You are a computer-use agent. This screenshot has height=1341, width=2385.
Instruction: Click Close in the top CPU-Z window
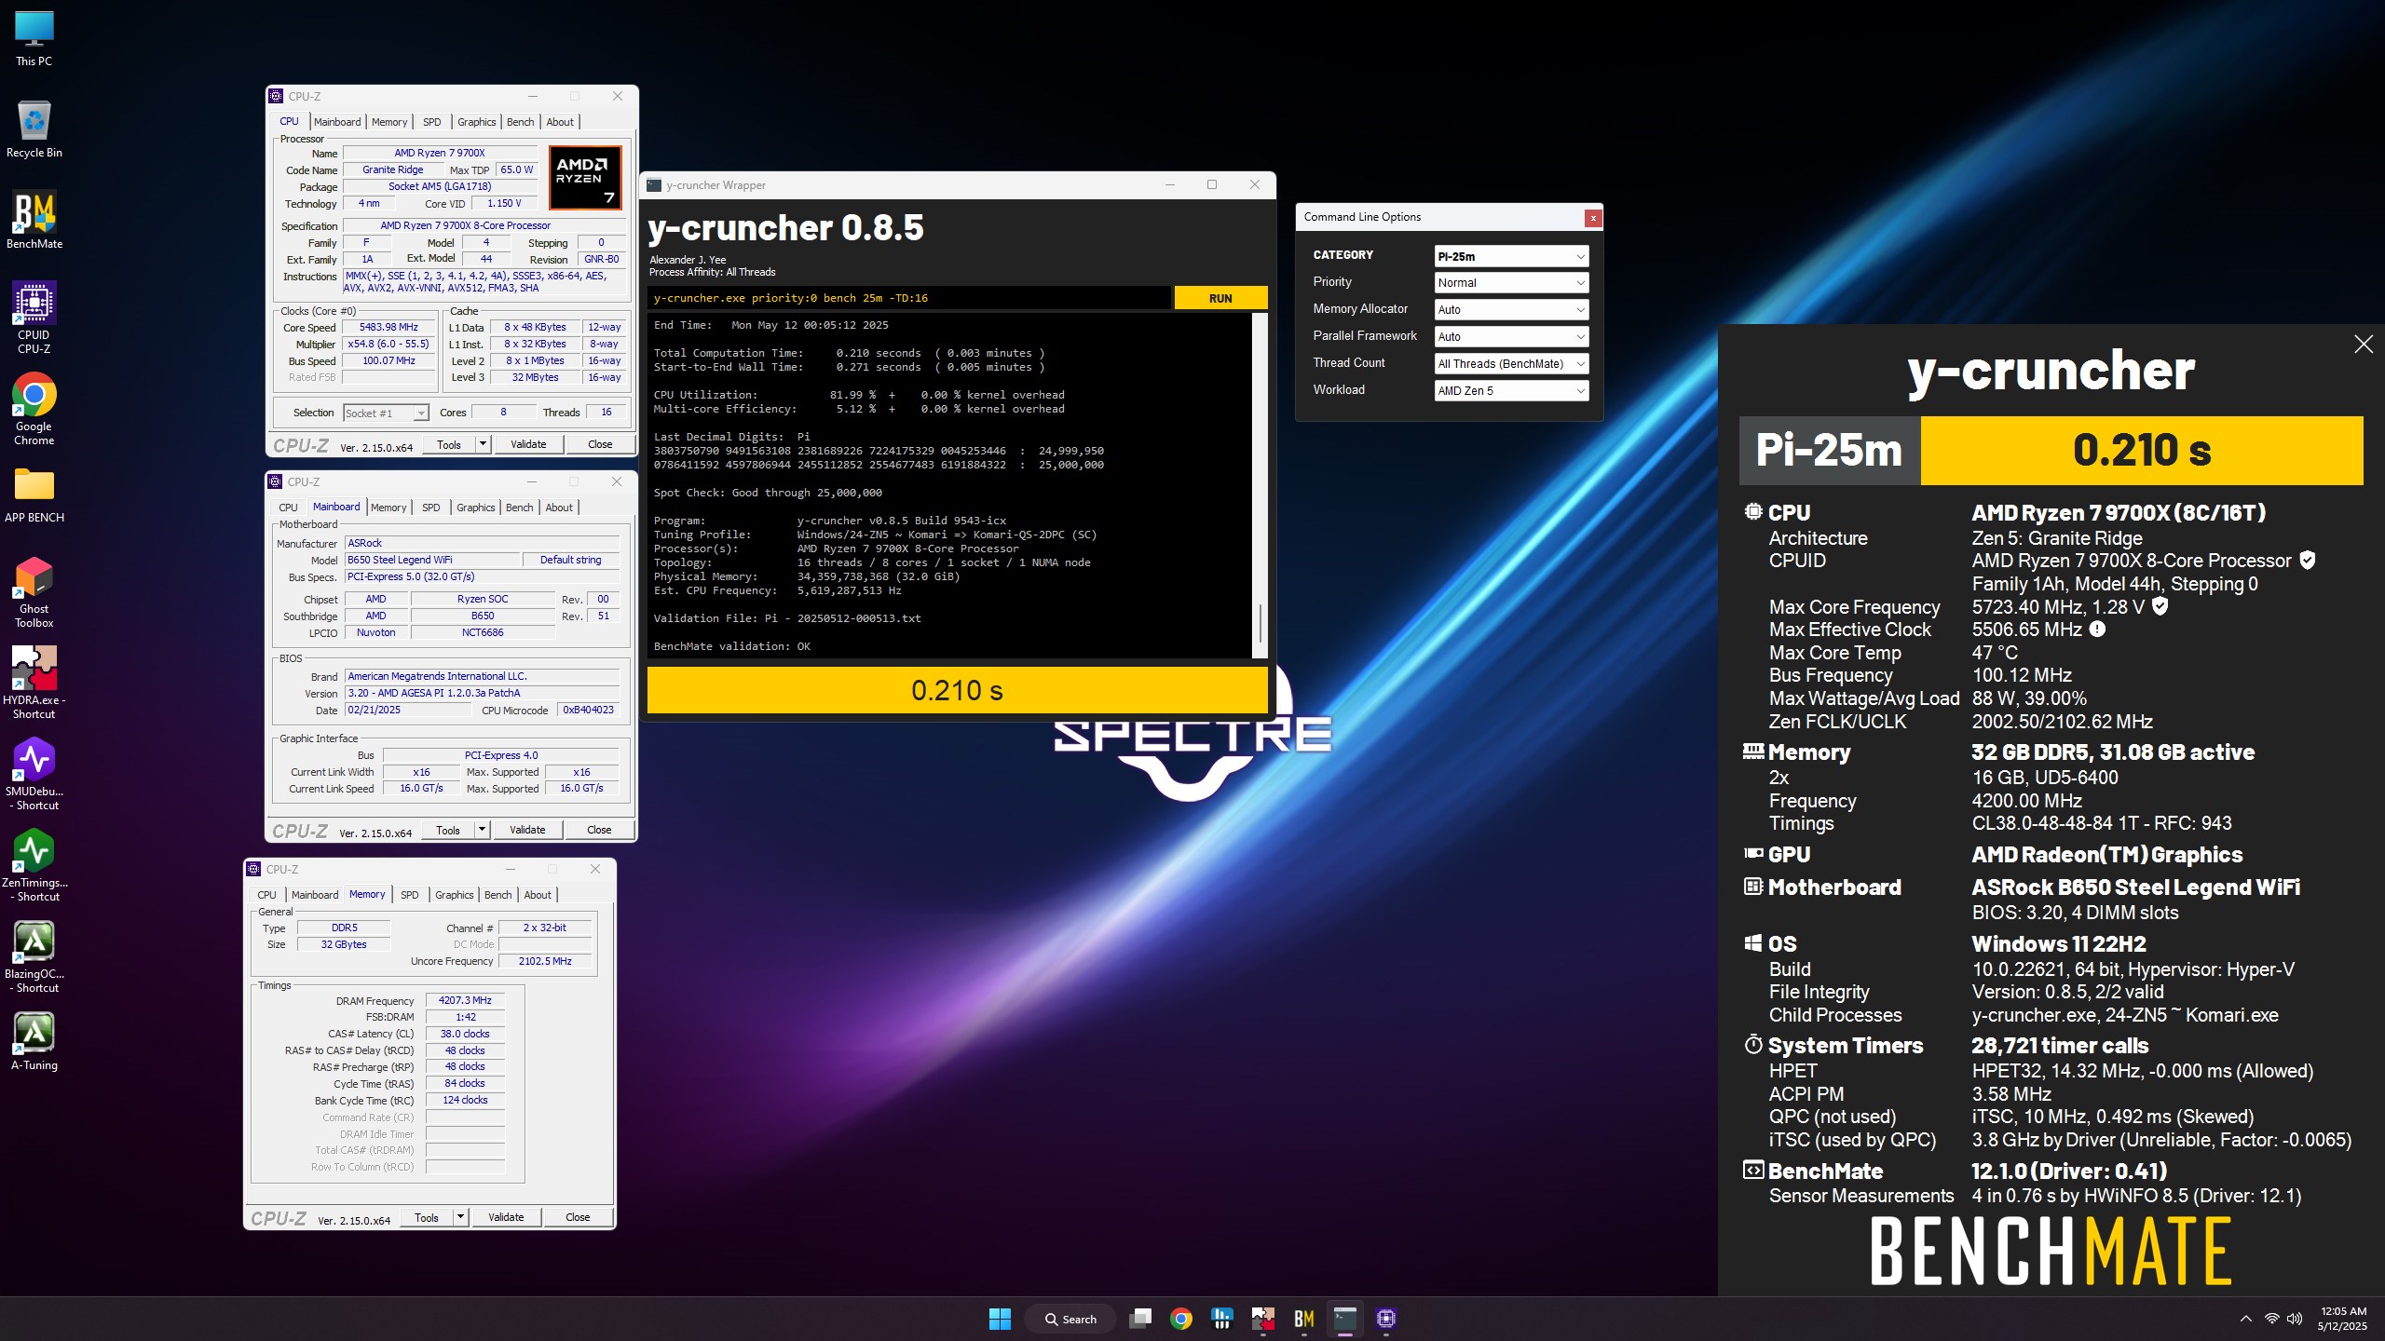(x=600, y=445)
